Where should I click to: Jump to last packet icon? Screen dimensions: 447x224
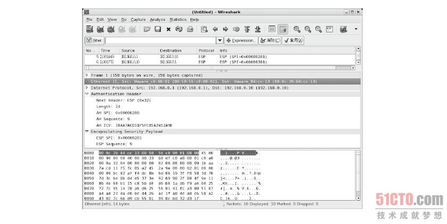point(258,29)
